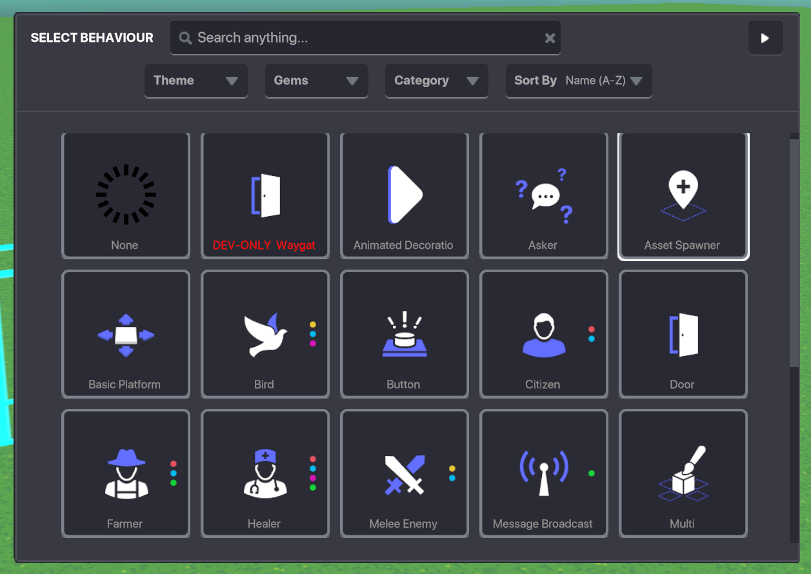Image resolution: width=811 pixels, height=574 pixels.
Task: Click the search magnifier icon
Action: coord(185,38)
